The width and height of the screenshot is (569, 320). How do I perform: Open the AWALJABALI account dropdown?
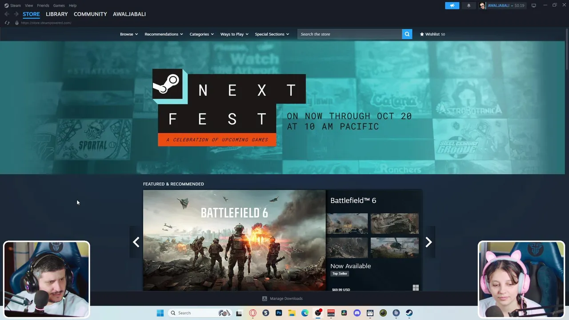500,5
